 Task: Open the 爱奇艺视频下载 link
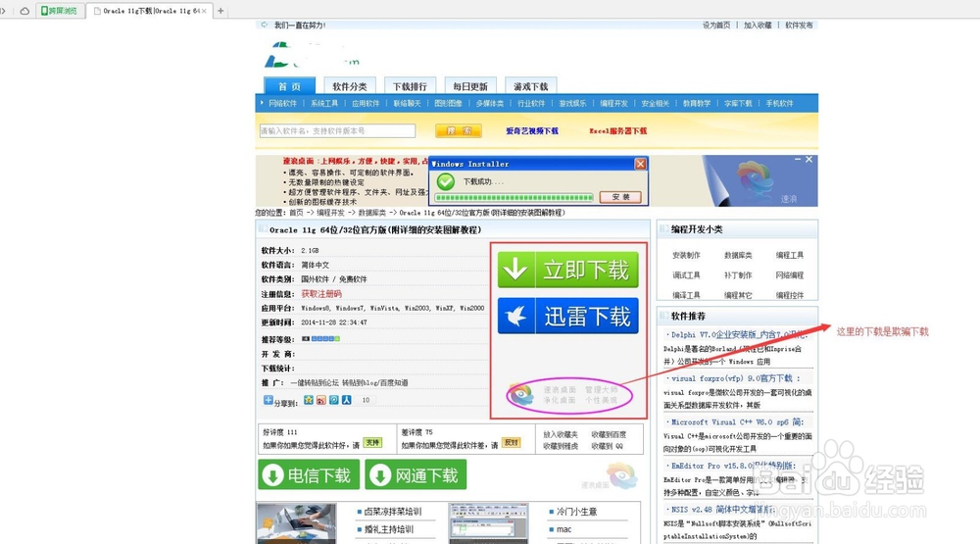coord(532,130)
